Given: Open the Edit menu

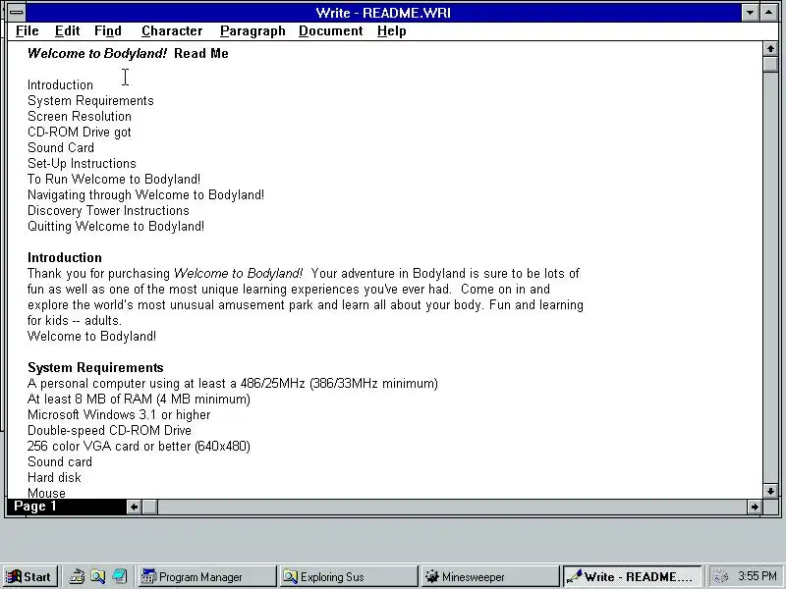Looking at the screenshot, I should 67,31.
